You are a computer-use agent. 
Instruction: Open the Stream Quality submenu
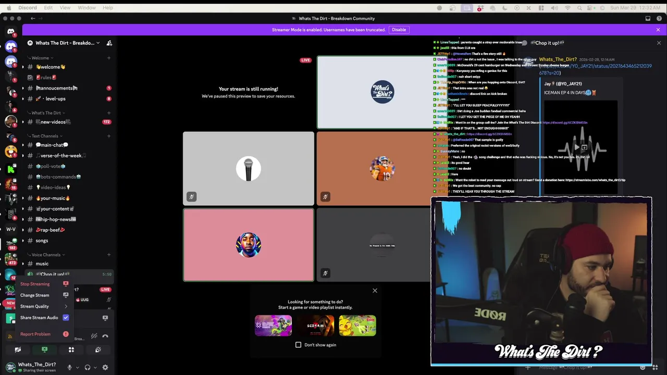[x=44, y=306]
